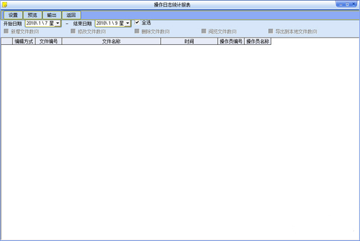Click inside the end date field 2018\1\9
Screen dimensions: 360x241
point(109,23)
